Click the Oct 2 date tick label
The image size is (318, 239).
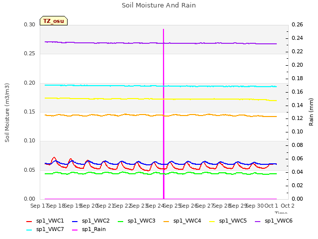[x=288, y=206]
